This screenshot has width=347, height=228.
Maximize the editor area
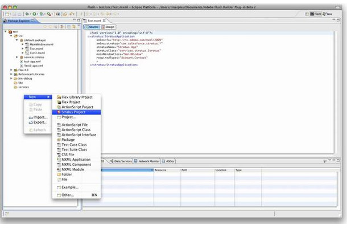[338, 20]
